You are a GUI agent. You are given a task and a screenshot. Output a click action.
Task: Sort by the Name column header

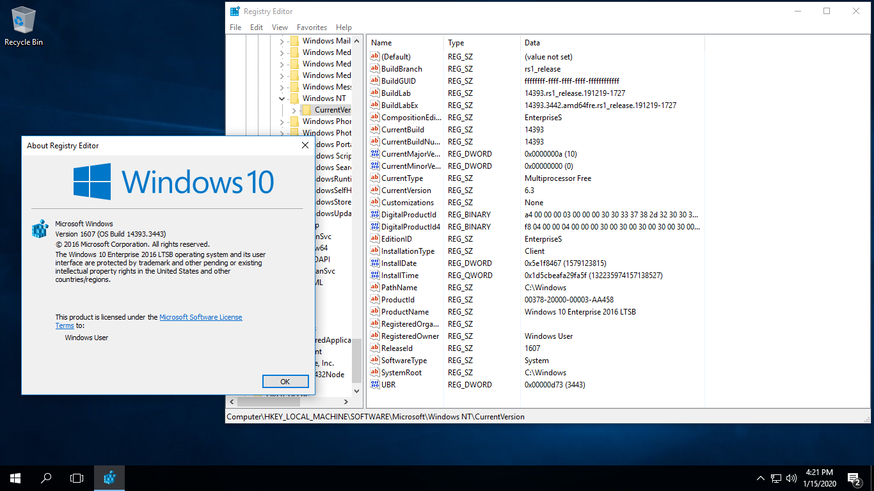[x=406, y=43]
